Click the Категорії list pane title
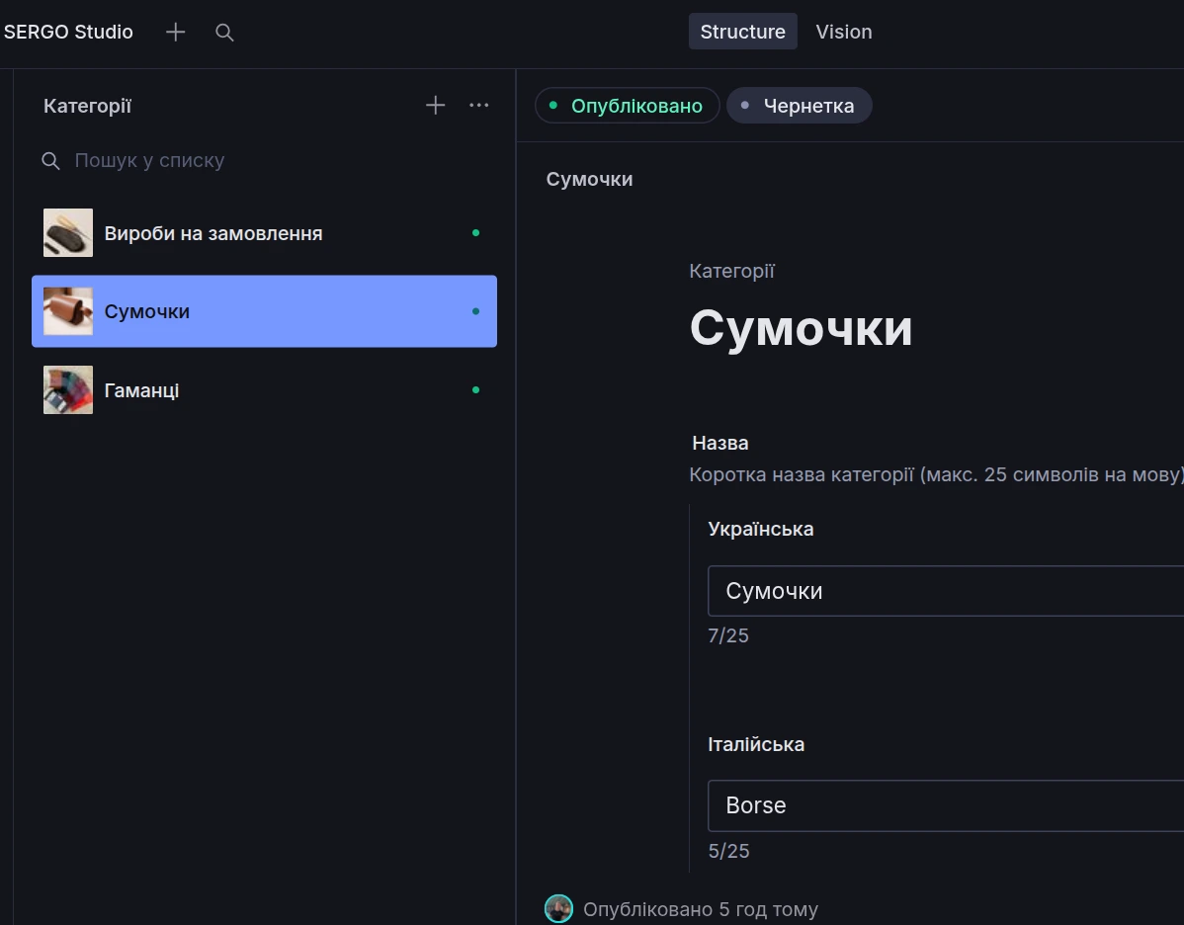Image resolution: width=1184 pixels, height=925 pixels. (87, 106)
